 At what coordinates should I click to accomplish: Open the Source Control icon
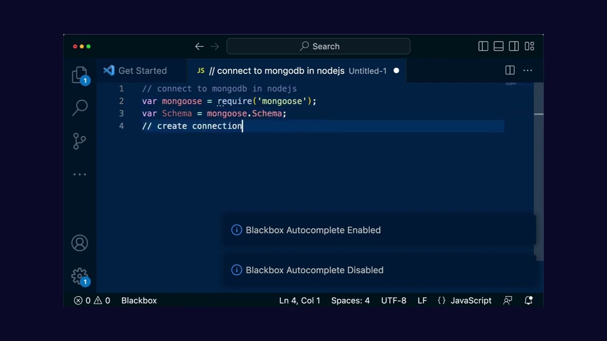pyautogui.click(x=80, y=141)
